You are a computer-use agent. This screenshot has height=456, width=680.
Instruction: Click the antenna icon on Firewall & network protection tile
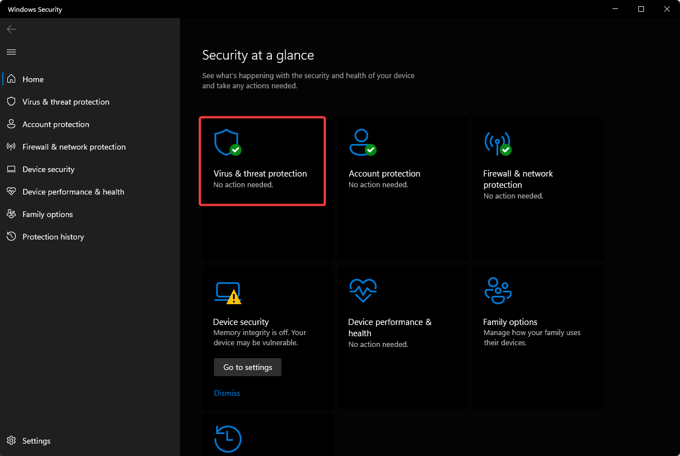click(498, 143)
